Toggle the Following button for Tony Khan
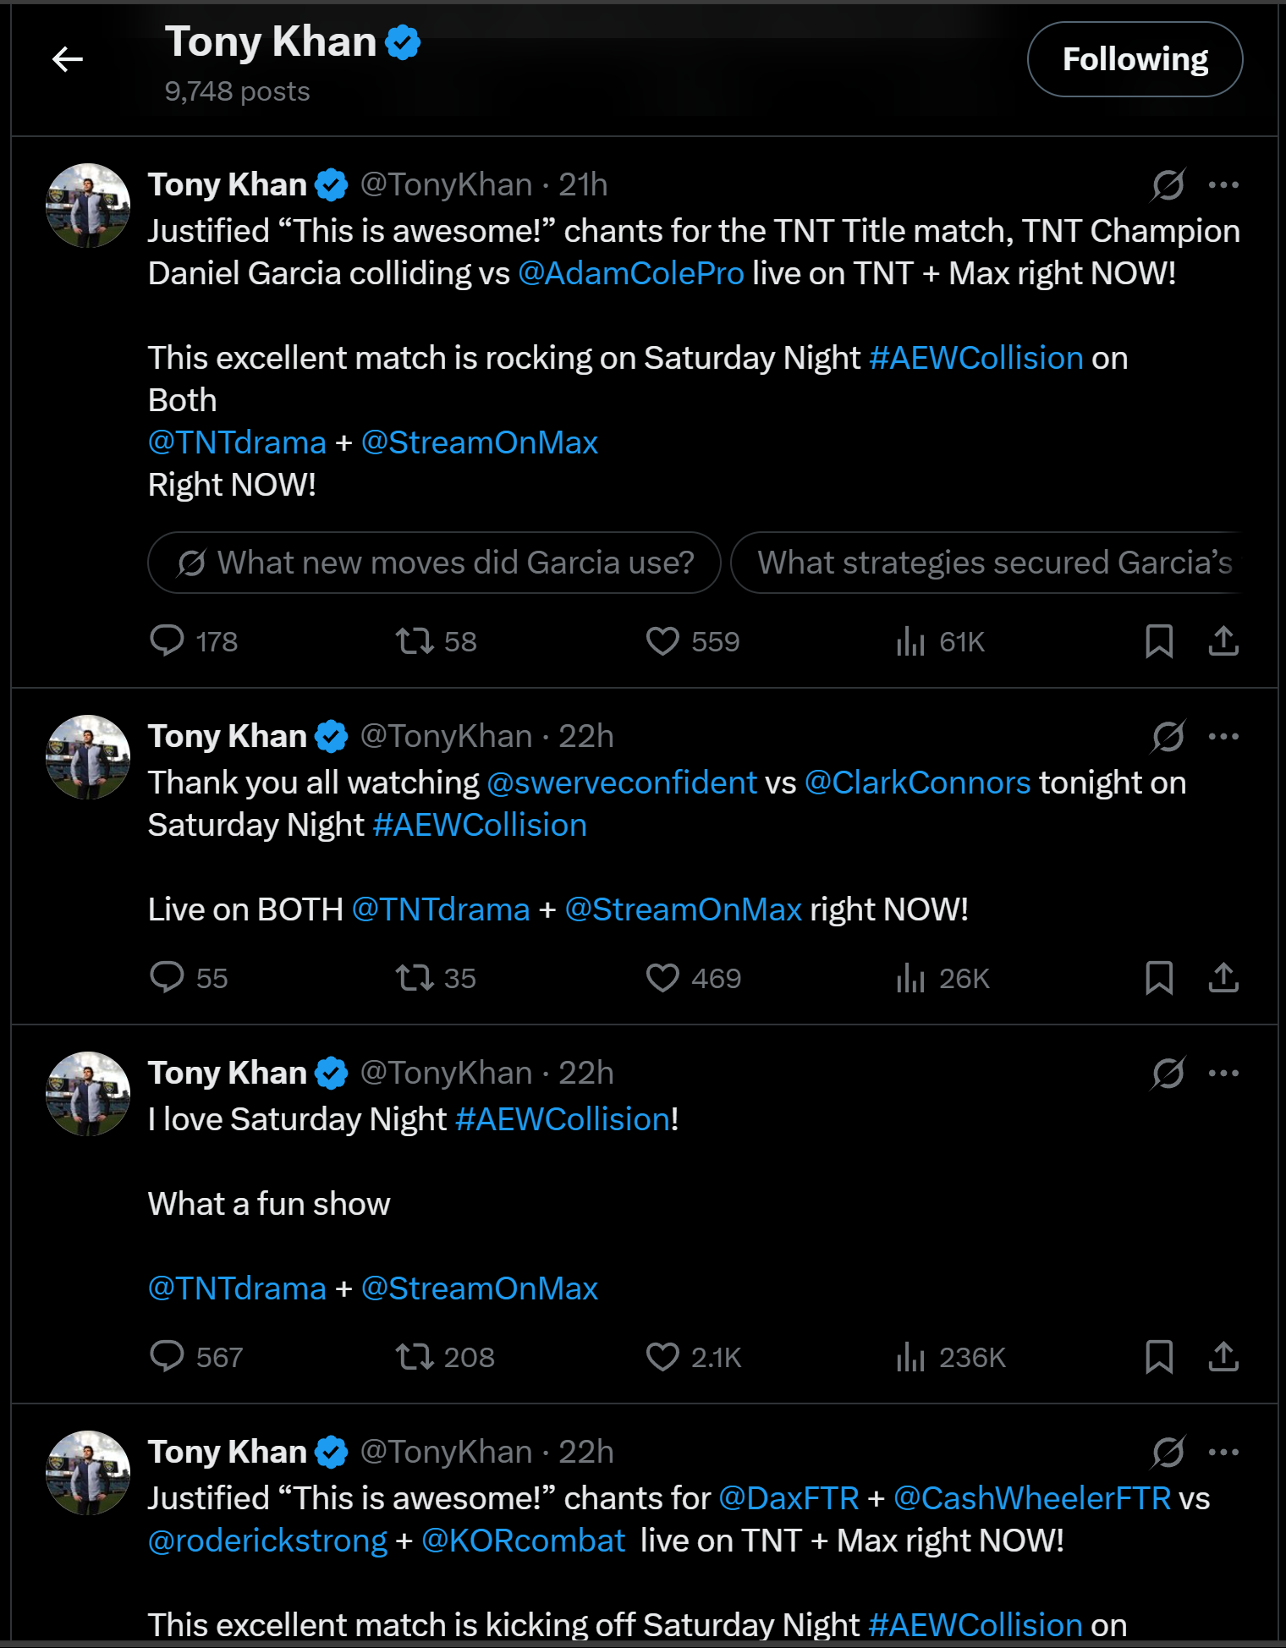This screenshot has height=1648, width=1286. (x=1134, y=59)
